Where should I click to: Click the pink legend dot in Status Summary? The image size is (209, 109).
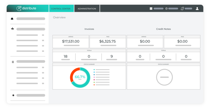(x=94, y=77)
